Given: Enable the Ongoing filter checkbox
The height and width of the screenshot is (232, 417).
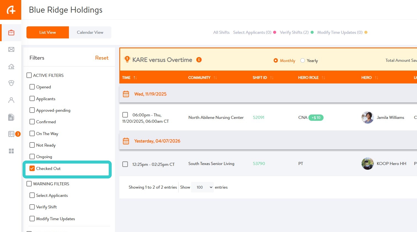Looking at the screenshot, I should tap(32, 157).
